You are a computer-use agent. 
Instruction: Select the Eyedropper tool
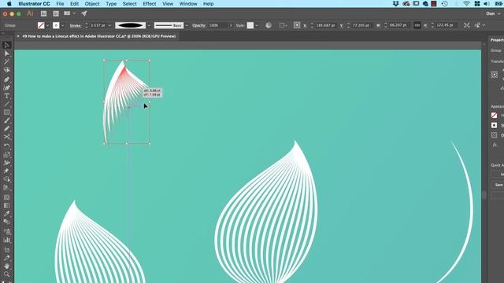[7, 214]
